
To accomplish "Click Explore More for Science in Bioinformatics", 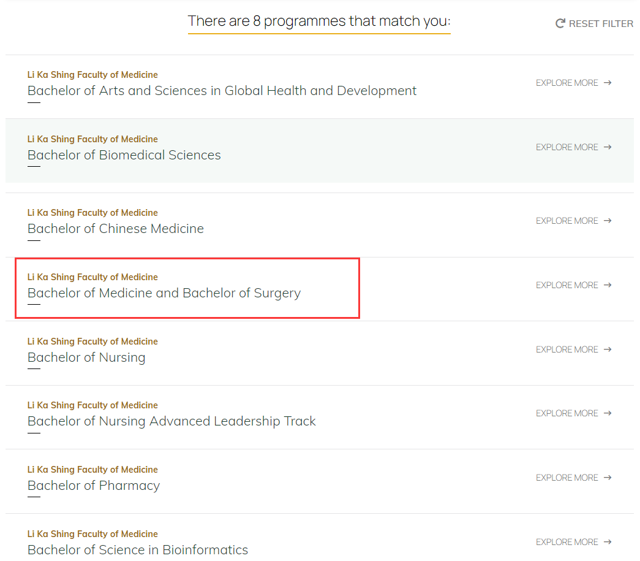I will click(x=567, y=542).
